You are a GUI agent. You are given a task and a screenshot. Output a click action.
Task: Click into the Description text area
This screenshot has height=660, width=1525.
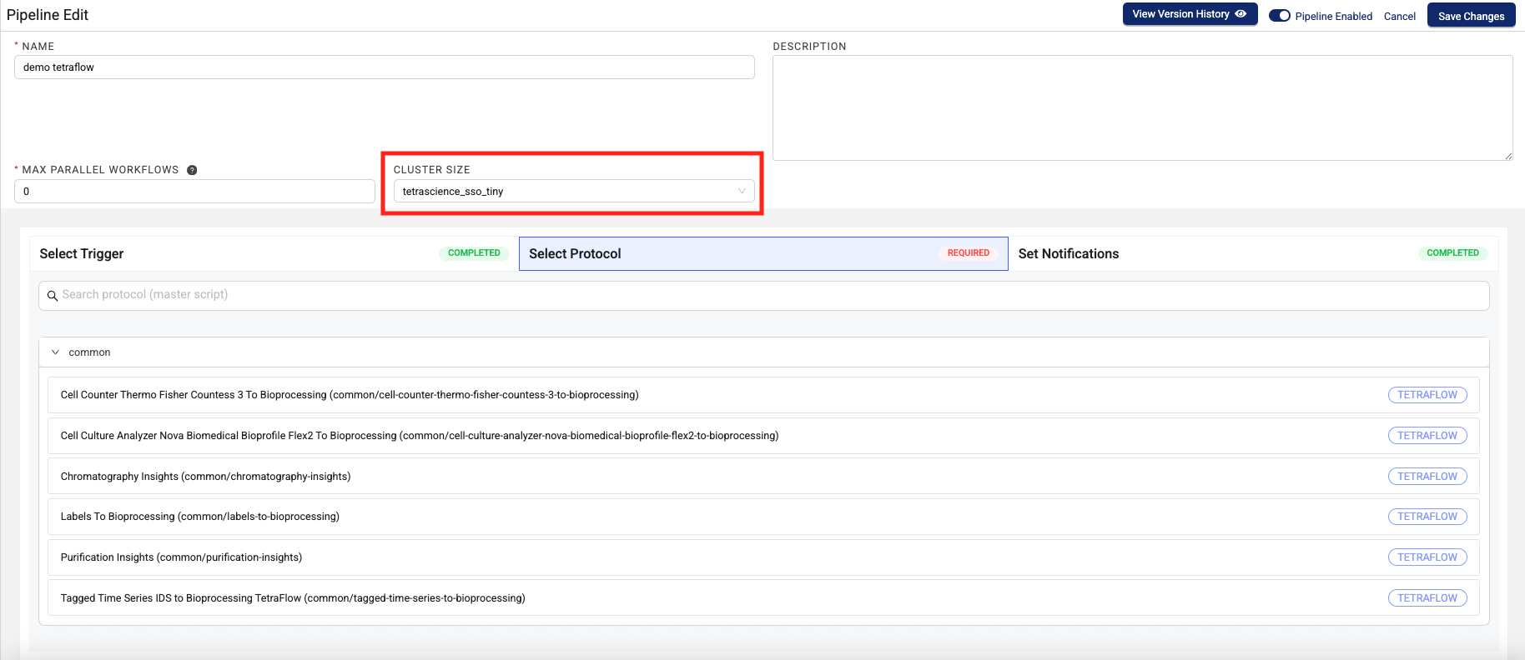point(1142,108)
